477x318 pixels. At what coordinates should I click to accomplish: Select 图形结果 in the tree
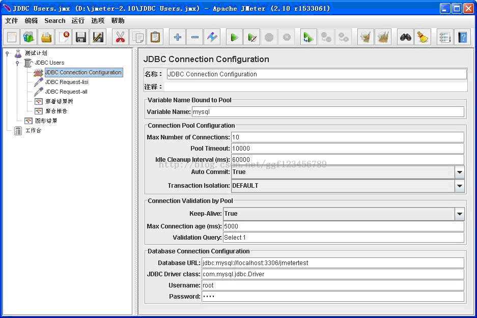(46, 121)
